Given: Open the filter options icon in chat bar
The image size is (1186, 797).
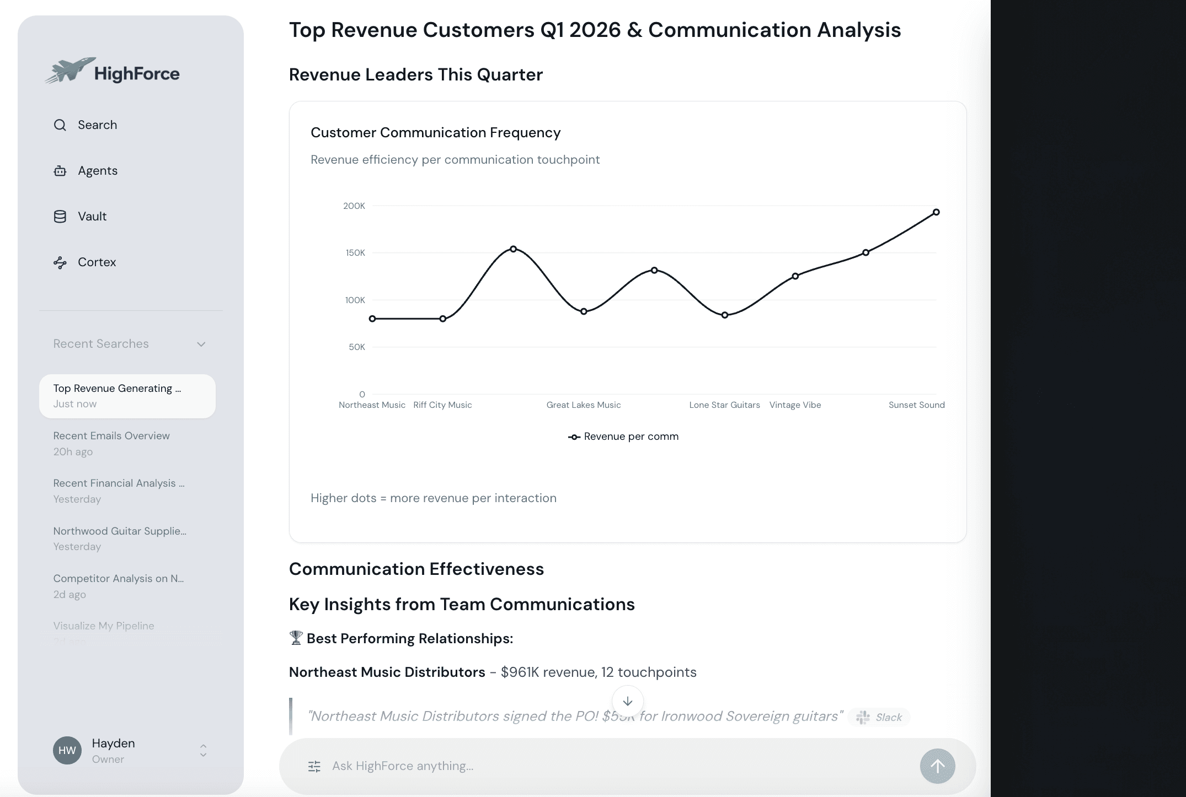Looking at the screenshot, I should point(314,766).
